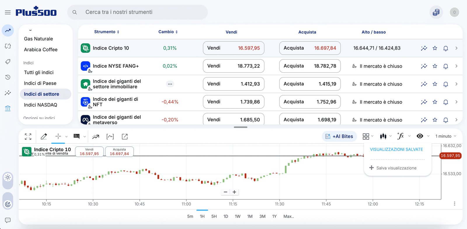The height and width of the screenshot is (229, 467).
Task: Open the 1 minuto interval dropdown
Action: click(446, 136)
